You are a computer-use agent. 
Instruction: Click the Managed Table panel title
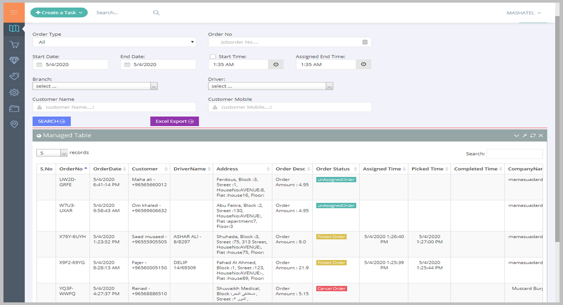[67, 136]
